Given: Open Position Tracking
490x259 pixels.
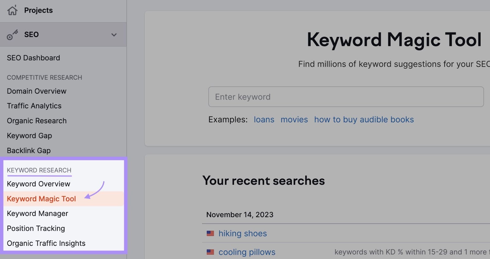Looking at the screenshot, I should 36,228.
